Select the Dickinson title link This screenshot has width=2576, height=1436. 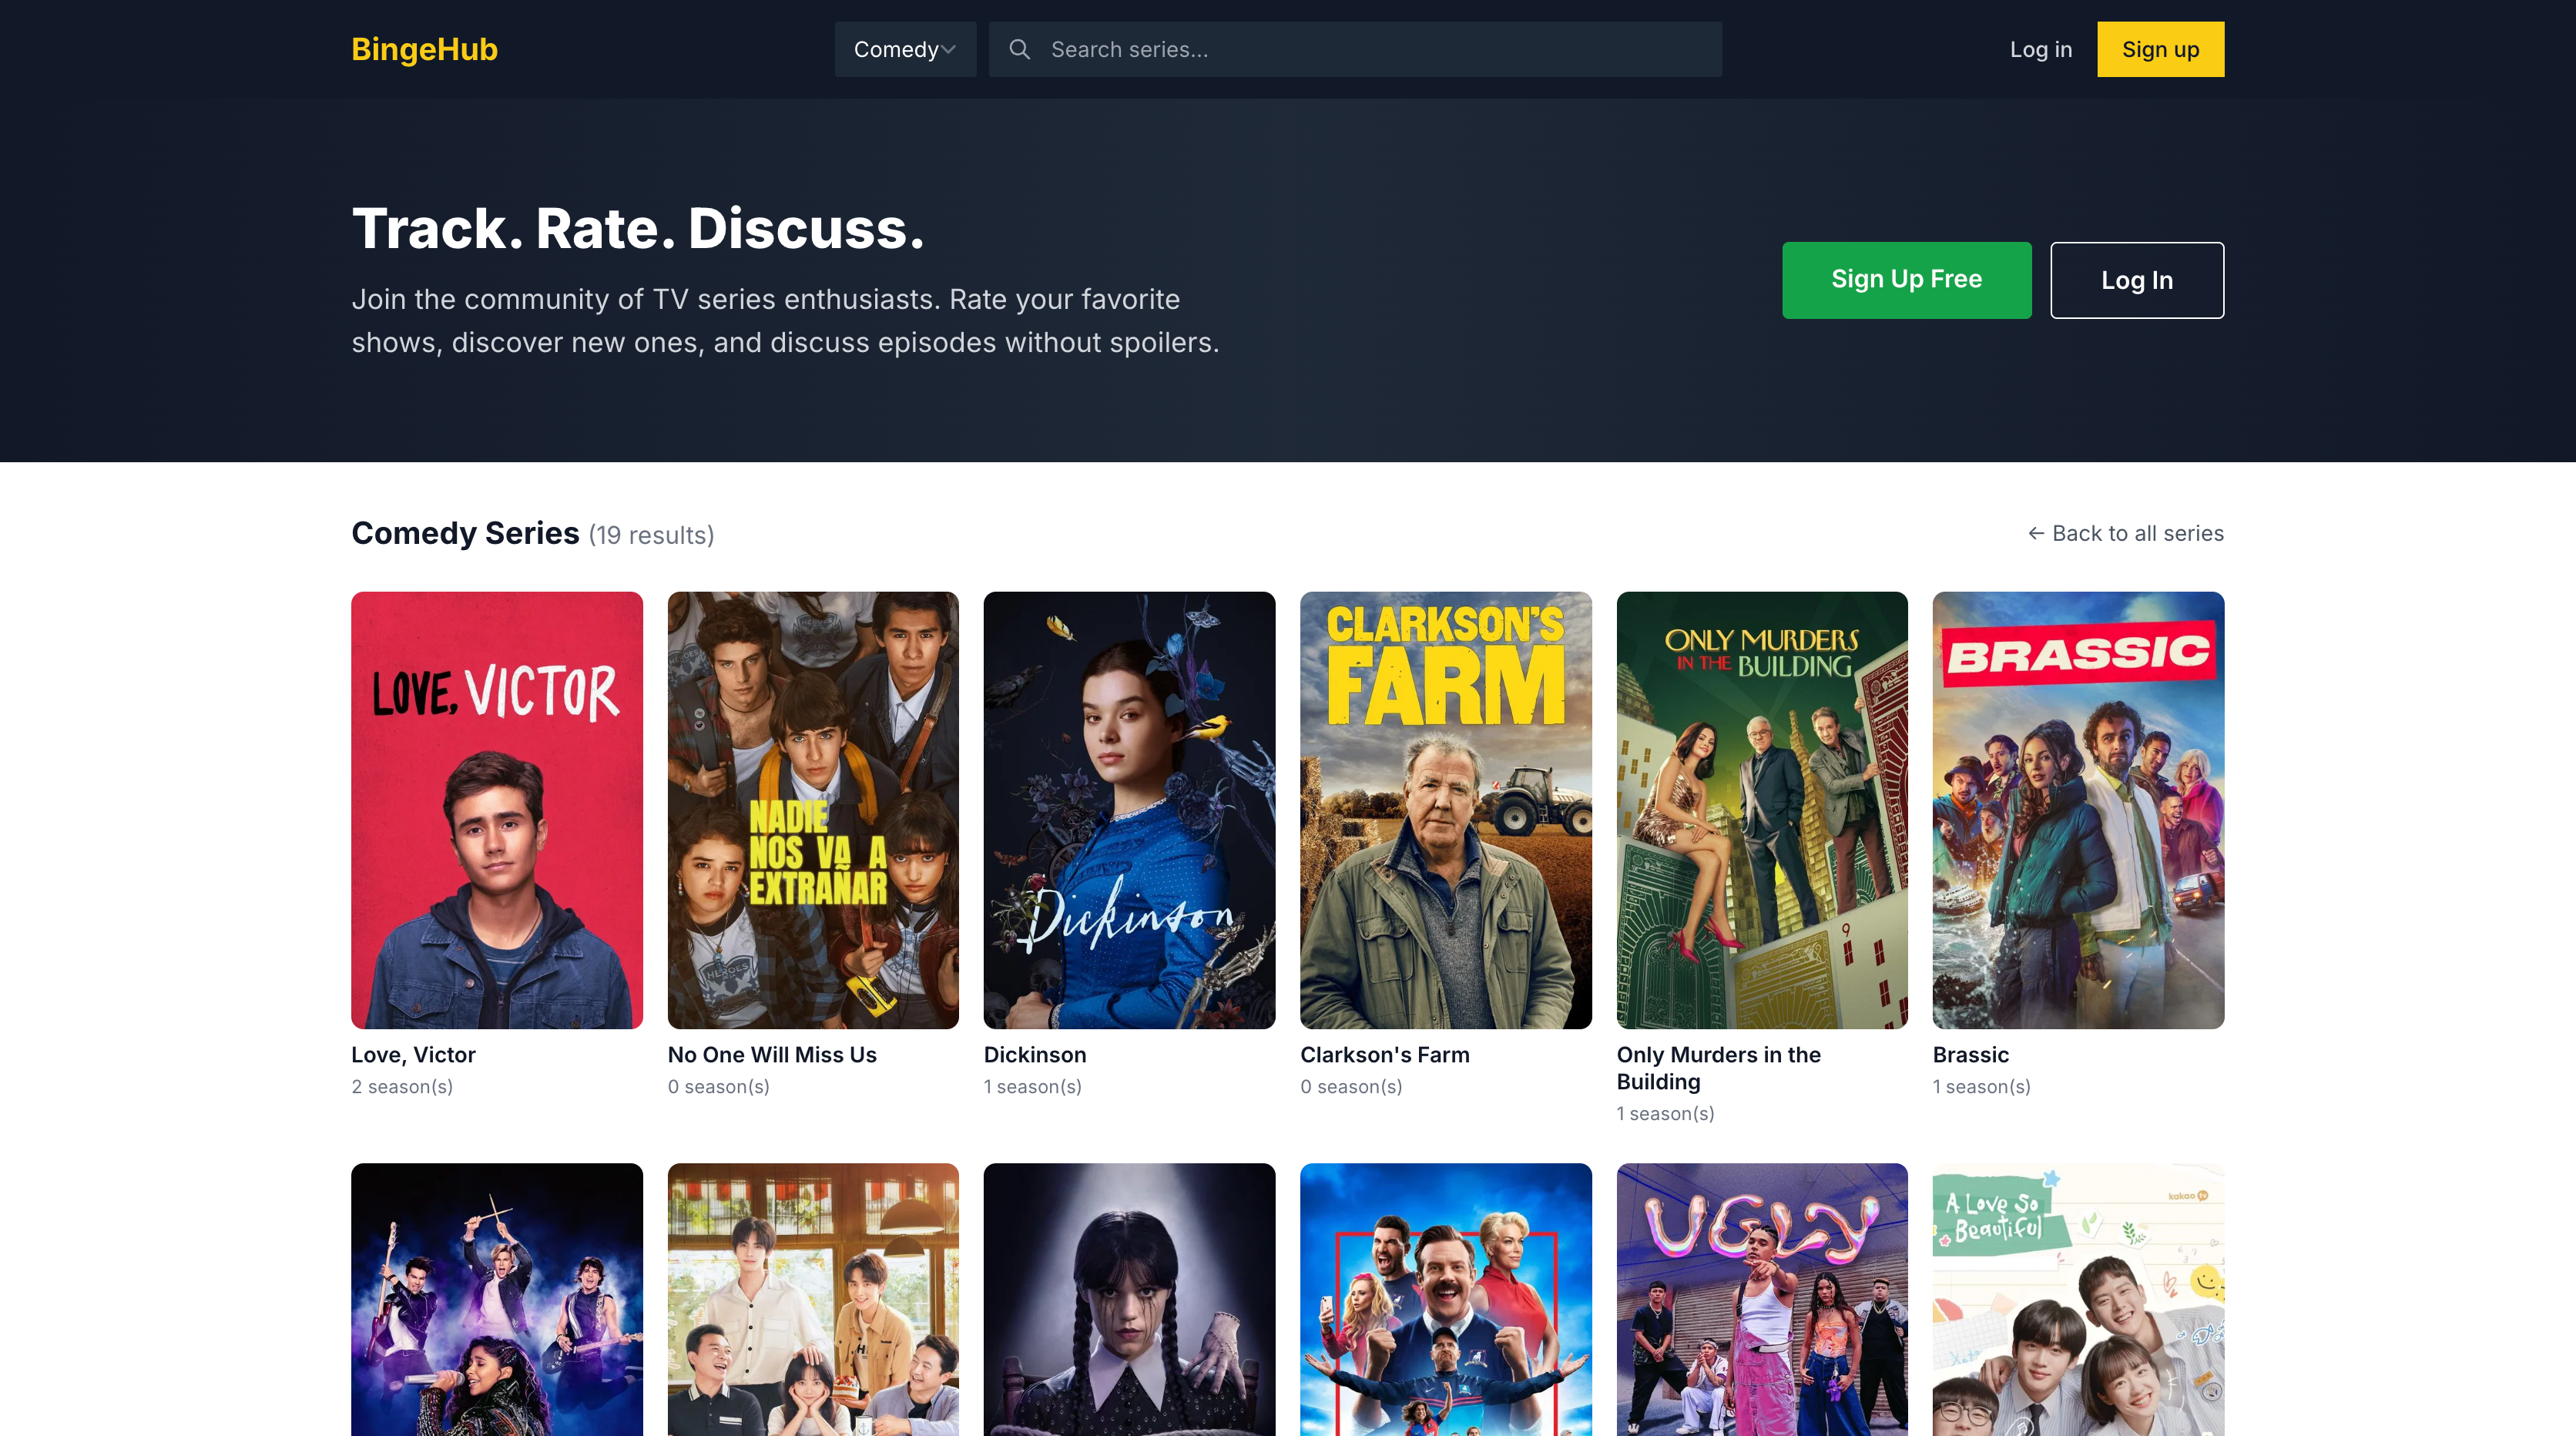[x=1035, y=1054]
